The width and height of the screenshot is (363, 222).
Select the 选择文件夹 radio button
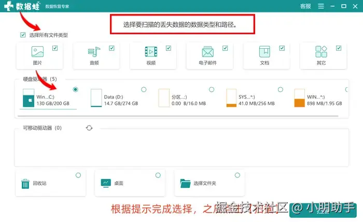tap(238, 175)
